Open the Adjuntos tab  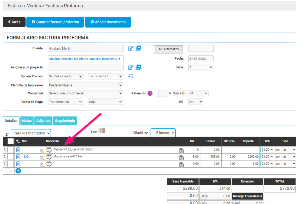(x=43, y=121)
